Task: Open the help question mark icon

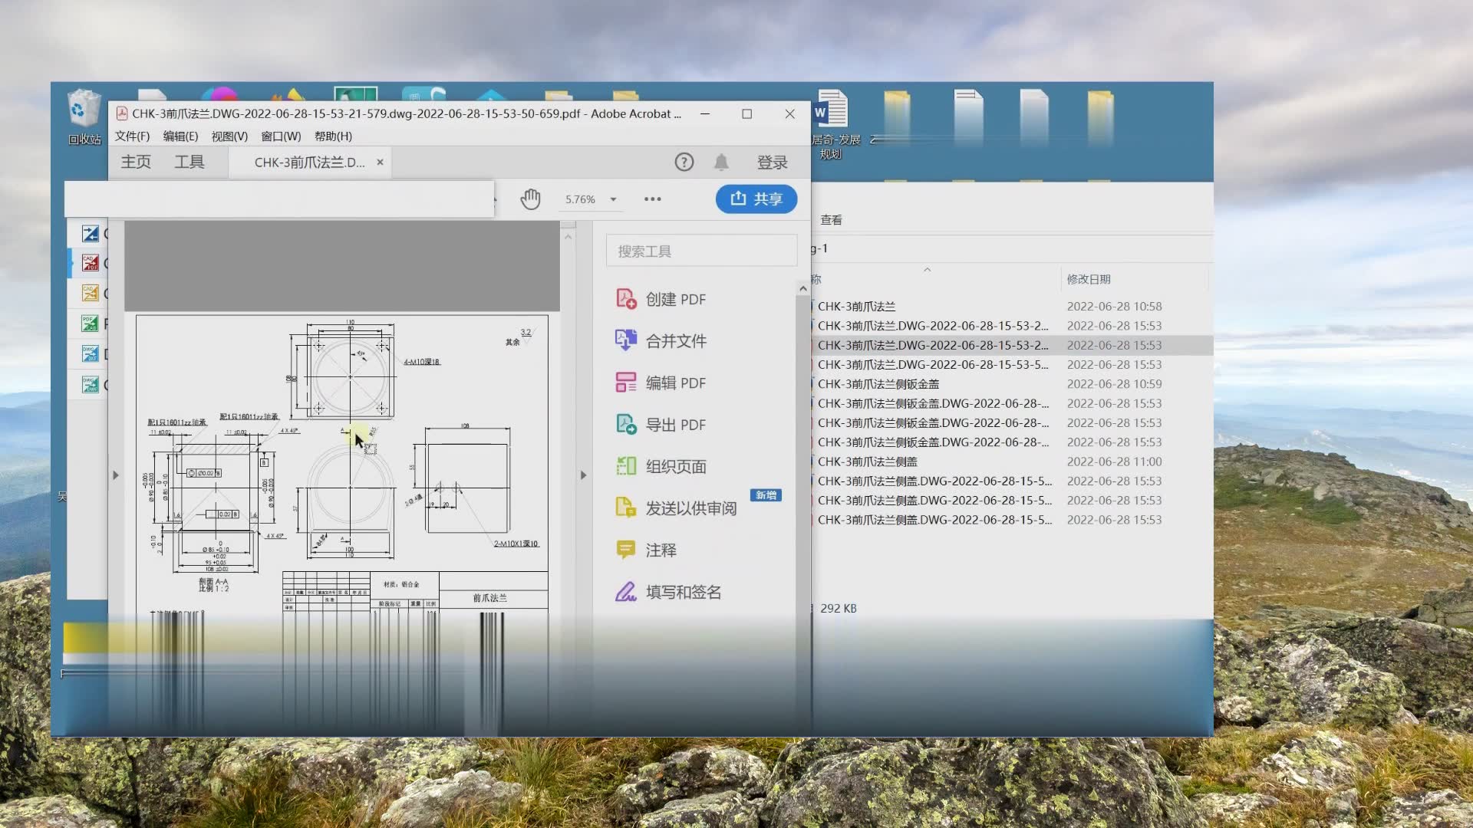Action: (684, 163)
